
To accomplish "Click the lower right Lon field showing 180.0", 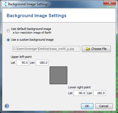I will [100, 93].
